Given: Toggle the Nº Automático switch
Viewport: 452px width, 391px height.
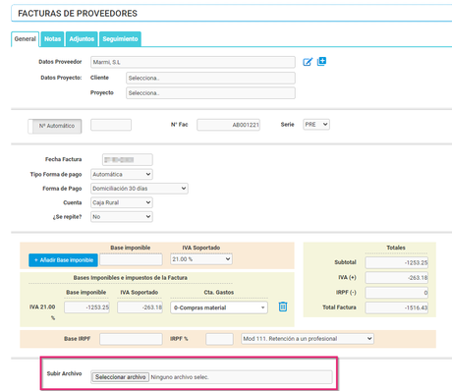Looking at the screenshot, I should [x=55, y=126].
